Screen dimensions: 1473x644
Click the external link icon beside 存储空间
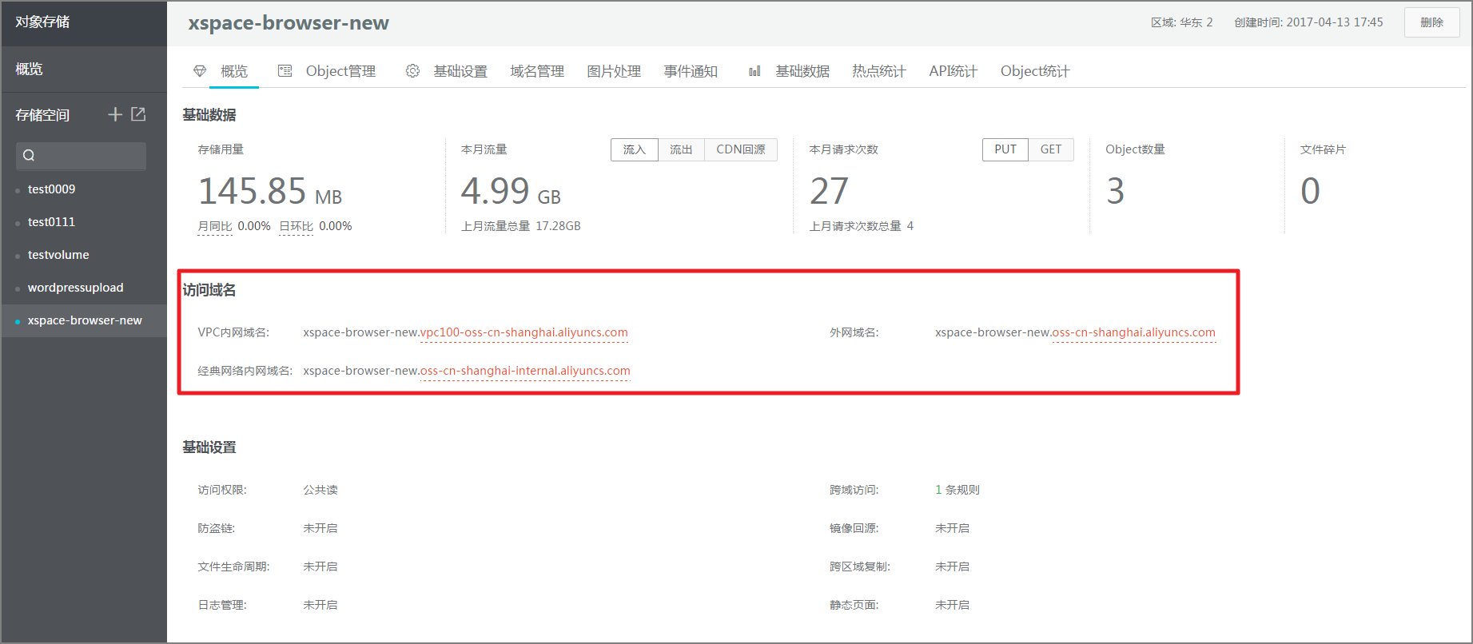click(x=138, y=114)
